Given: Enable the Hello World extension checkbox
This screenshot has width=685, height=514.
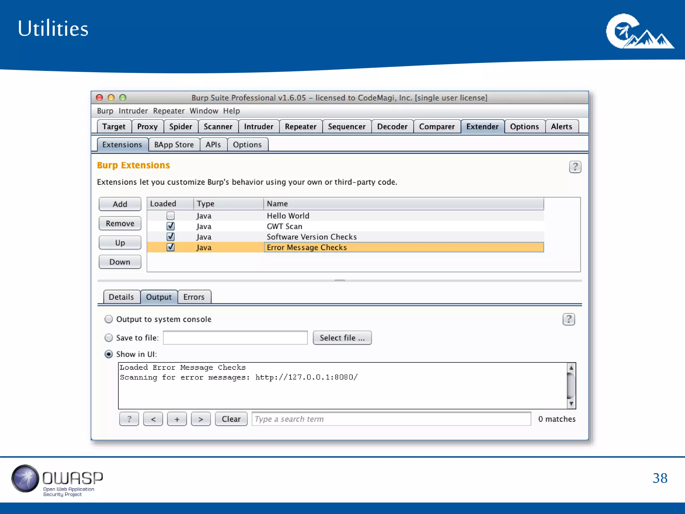Looking at the screenshot, I should [171, 216].
